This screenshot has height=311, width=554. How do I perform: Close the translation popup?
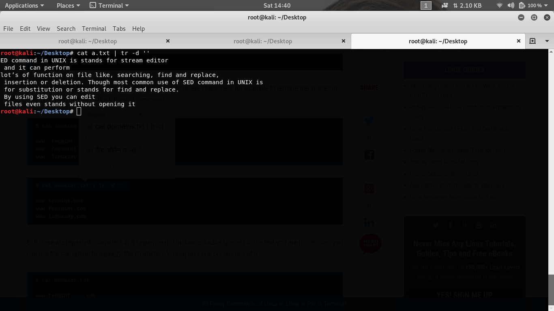(x=170, y=105)
